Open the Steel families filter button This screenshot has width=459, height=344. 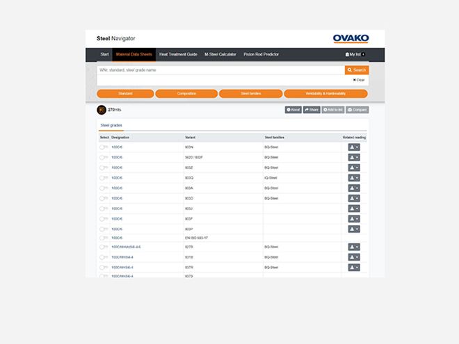(250, 93)
